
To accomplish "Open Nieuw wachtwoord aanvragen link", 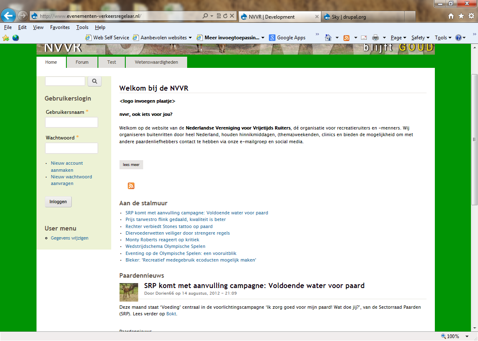I will pos(71,180).
